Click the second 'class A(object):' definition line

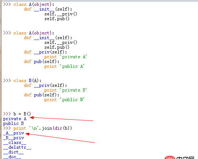point(34,33)
